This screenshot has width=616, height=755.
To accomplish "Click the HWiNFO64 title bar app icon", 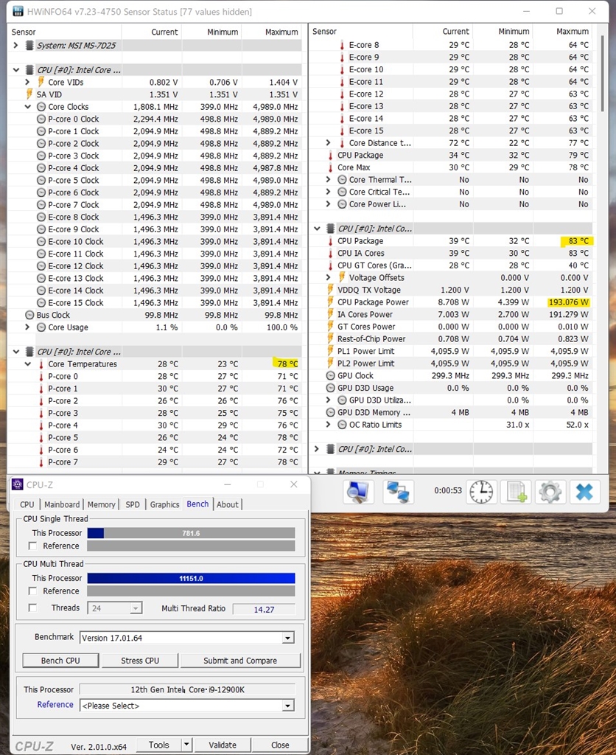I will (18, 11).
